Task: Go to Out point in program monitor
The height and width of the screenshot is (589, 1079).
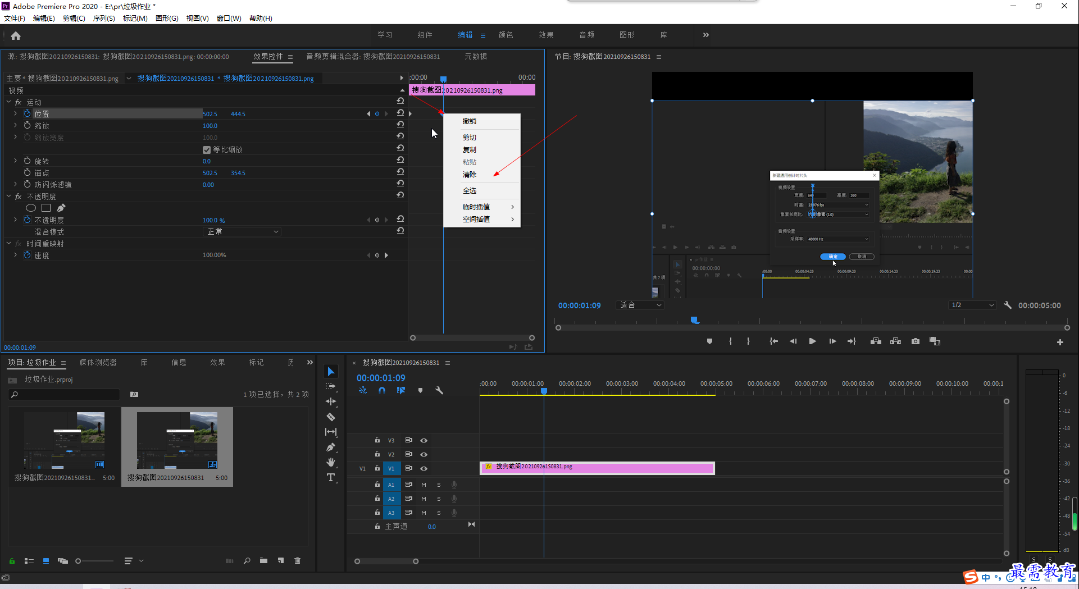Action: click(852, 341)
